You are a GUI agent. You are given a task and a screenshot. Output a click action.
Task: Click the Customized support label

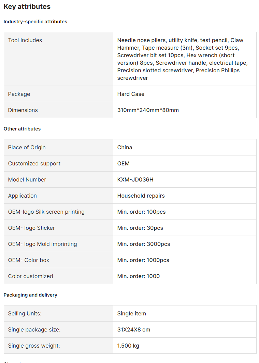(x=34, y=163)
